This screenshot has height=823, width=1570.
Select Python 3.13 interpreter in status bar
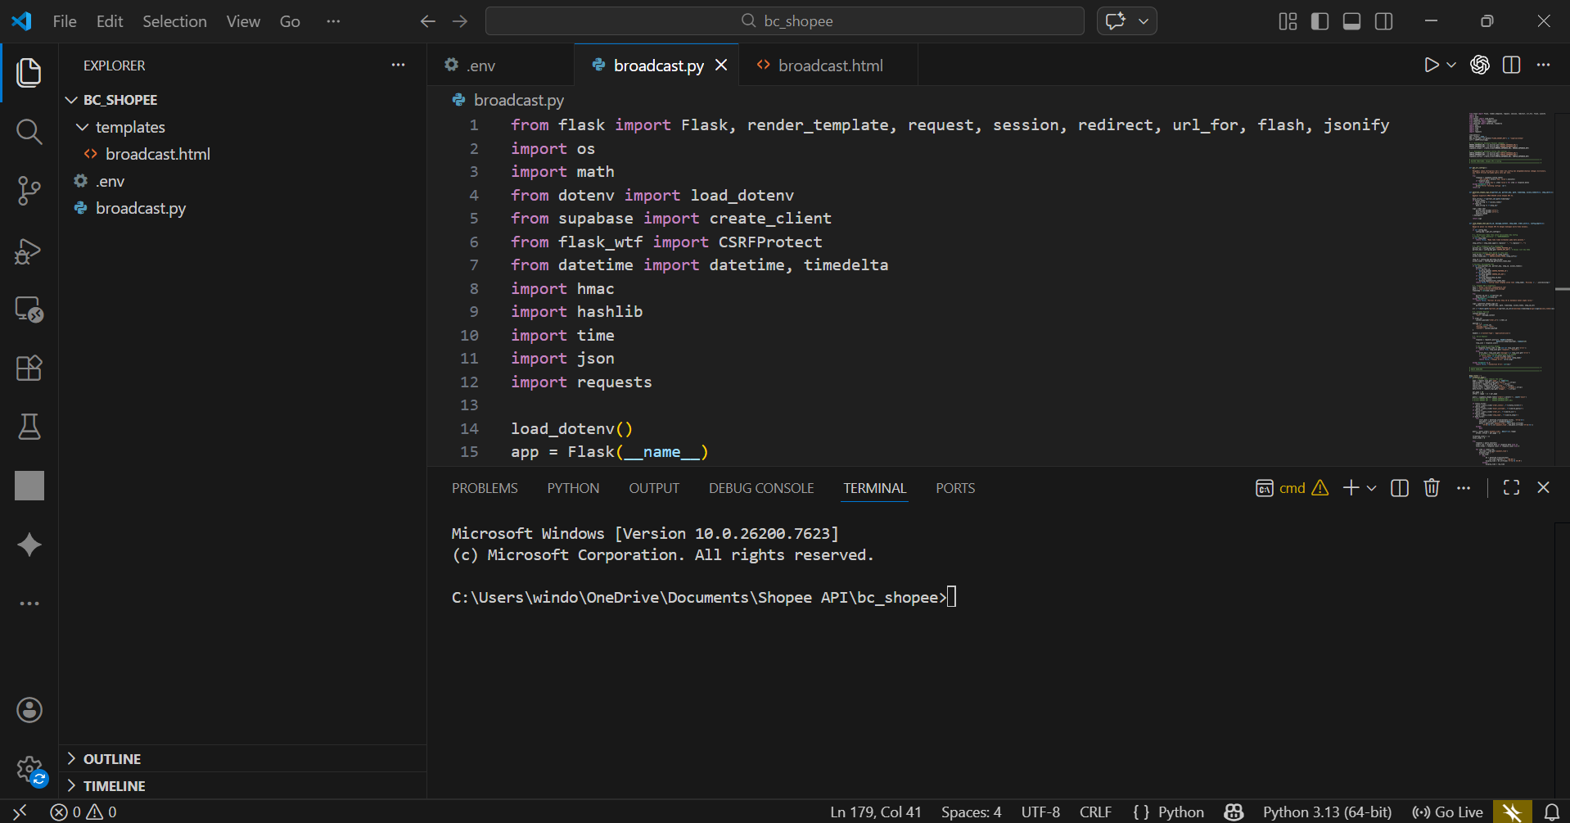tap(1326, 812)
